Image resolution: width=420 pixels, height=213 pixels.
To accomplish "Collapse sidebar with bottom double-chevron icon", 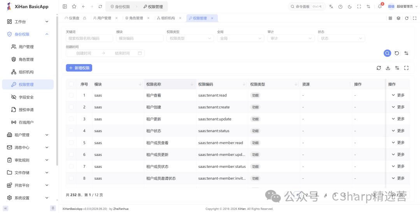I will tap(5, 208).
